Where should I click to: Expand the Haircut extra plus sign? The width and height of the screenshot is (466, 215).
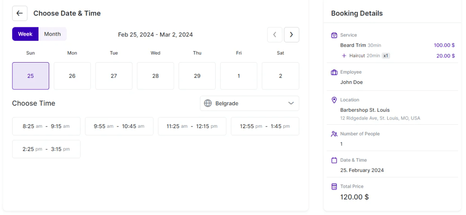pos(344,56)
